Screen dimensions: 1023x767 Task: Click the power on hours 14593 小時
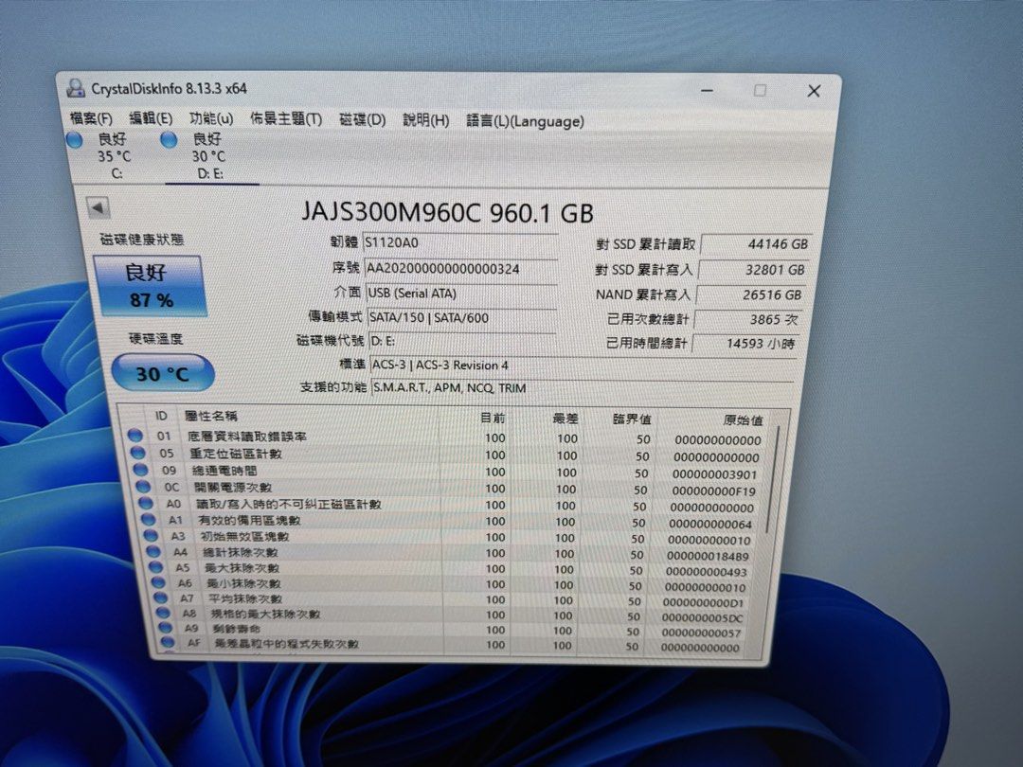(x=745, y=343)
